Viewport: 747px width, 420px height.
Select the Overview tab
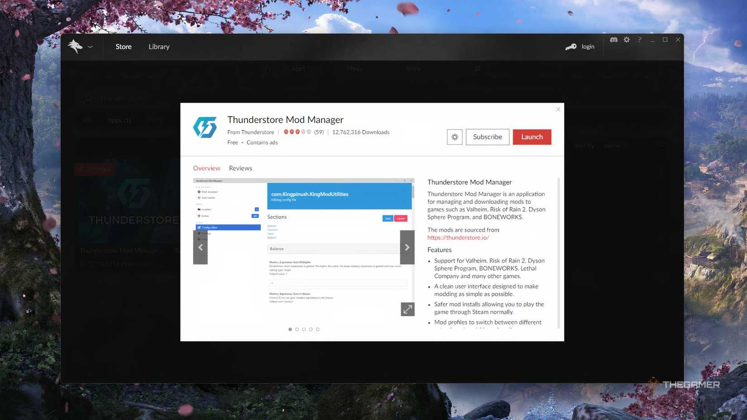pos(206,168)
